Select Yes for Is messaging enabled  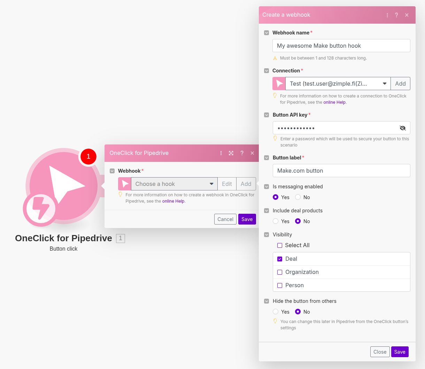[276, 197]
